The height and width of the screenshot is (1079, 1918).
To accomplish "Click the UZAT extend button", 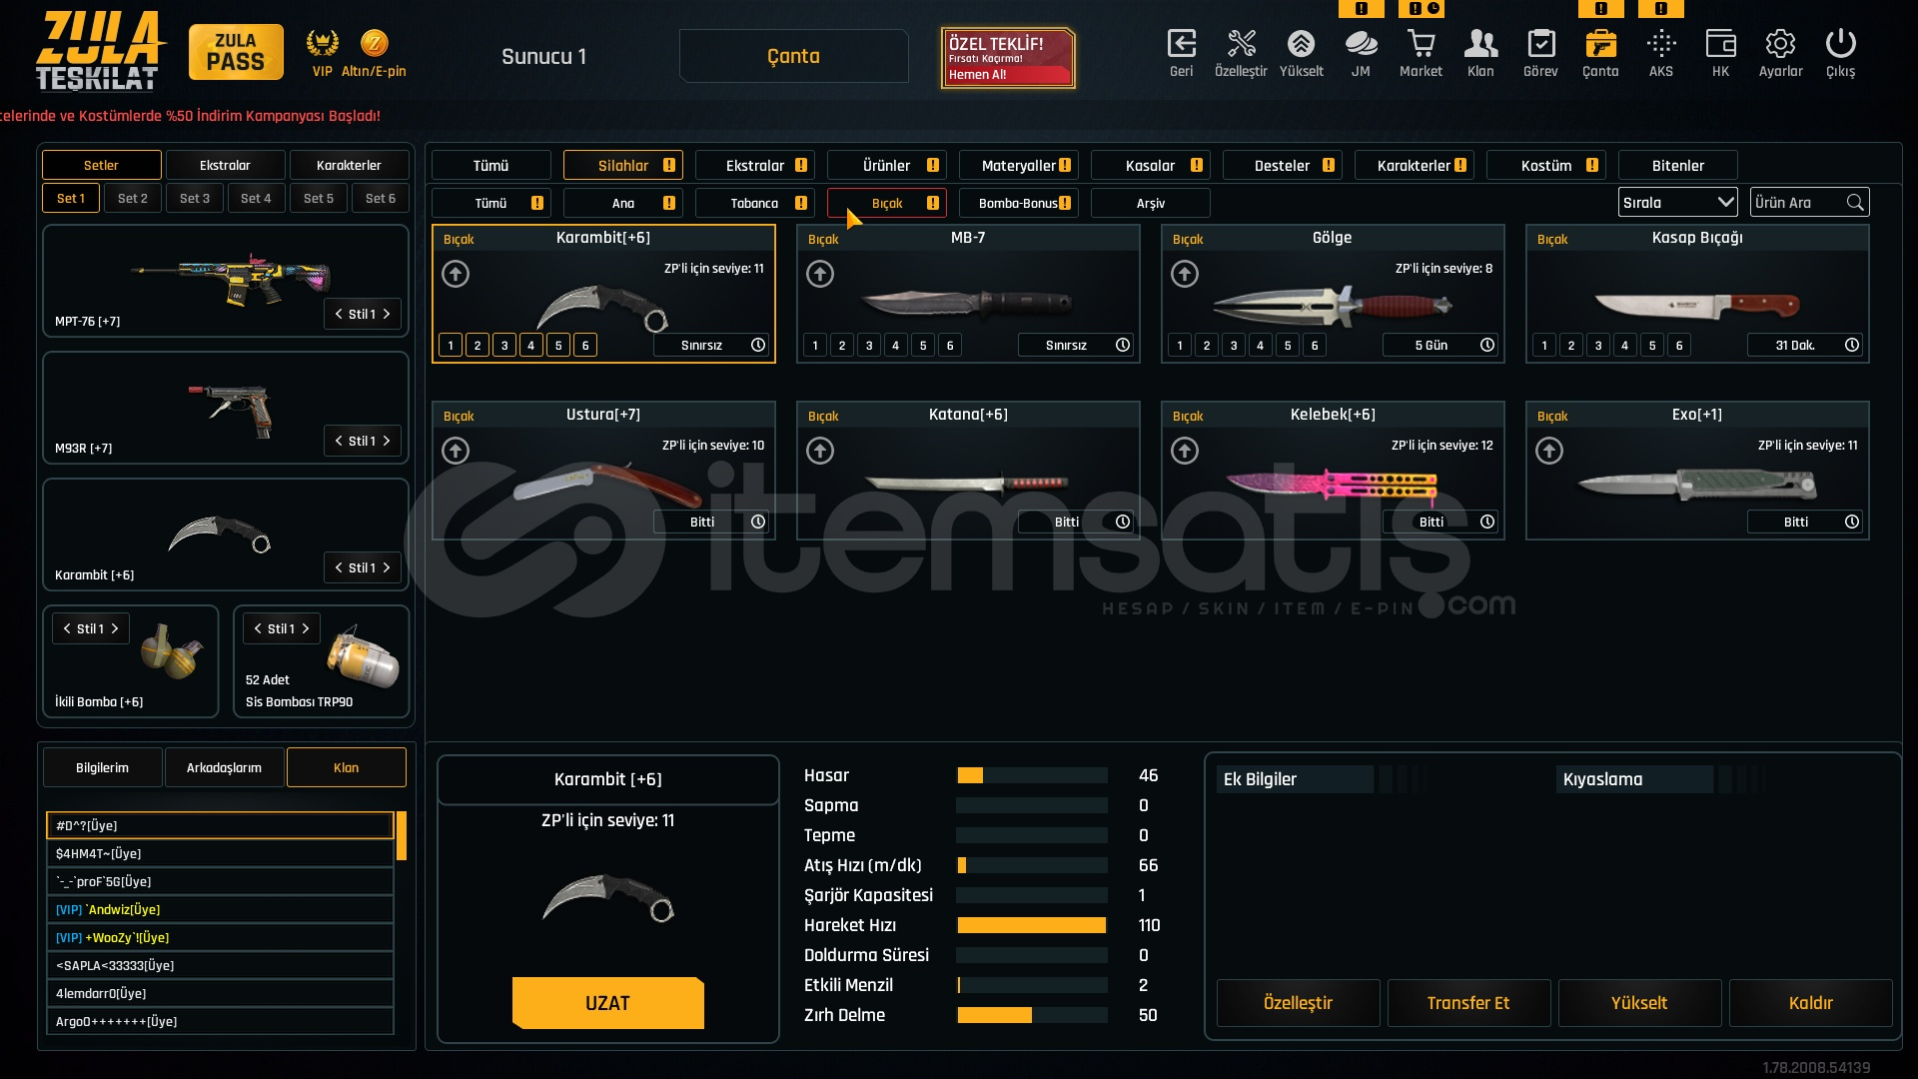I will click(608, 1003).
